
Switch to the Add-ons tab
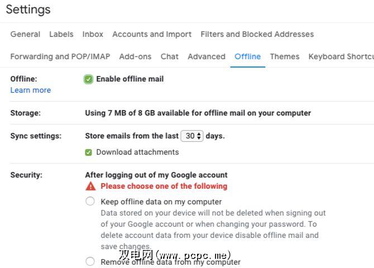pyautogui.click(x=135, y=56)
